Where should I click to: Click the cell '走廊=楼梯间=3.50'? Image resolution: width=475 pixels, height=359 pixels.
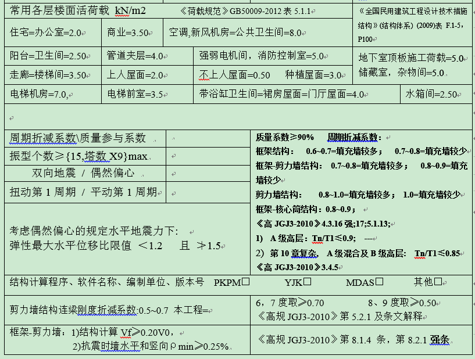coord(53,75)
